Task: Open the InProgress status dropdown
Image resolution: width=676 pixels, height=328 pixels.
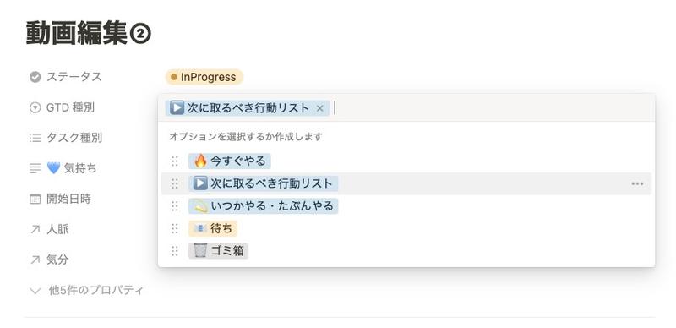Action: (204, 77)
